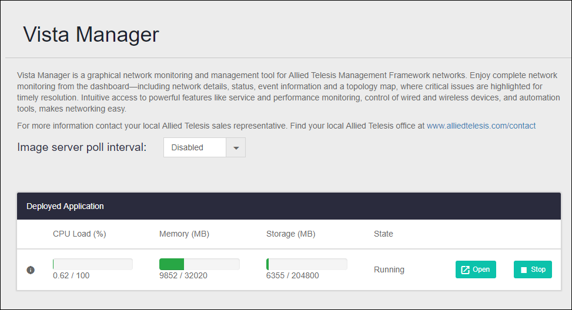Click the green Memory usage bar

172,264
